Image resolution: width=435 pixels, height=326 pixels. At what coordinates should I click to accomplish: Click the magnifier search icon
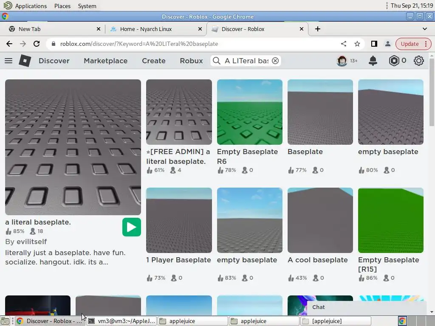pos(217,61)
